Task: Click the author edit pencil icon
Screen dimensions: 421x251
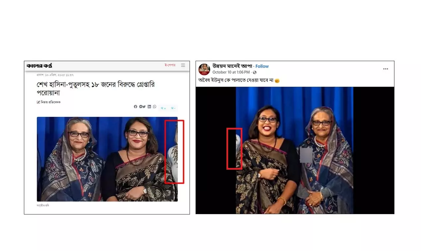Action: point(38,102)
